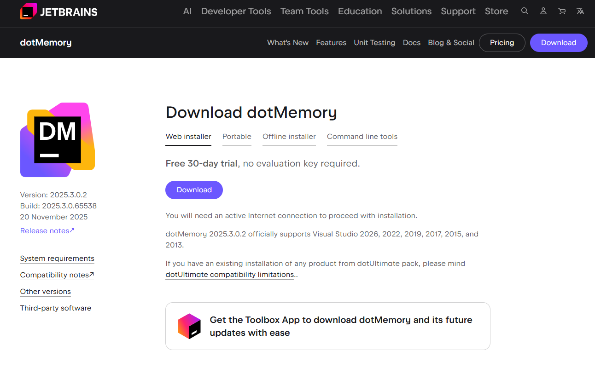Image resolution: width=595 pixels, height=374 pixels.
Task: Select the Offline installer tab
Action: [x=289, y=137]
